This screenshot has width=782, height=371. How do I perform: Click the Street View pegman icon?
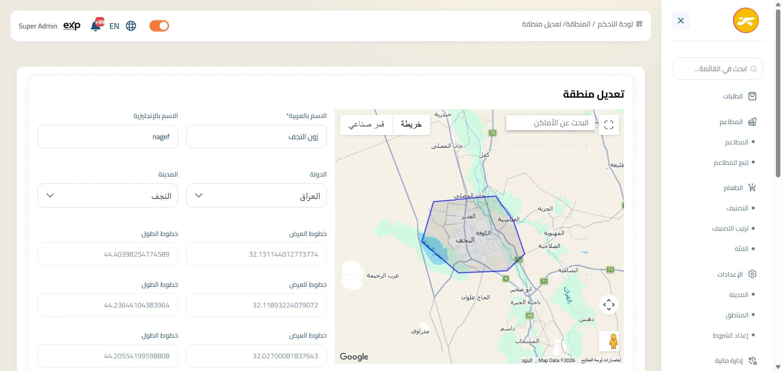pos(613,342)
